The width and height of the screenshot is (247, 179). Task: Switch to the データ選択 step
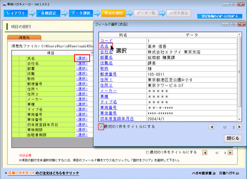(x=81, y=13)
